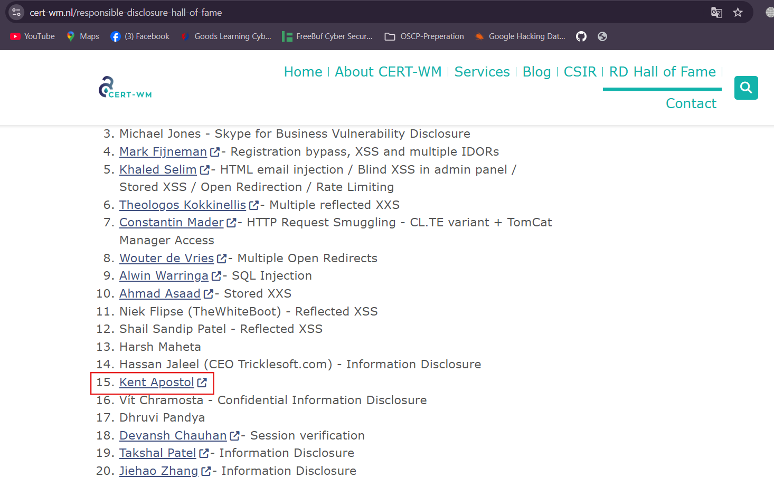Open the Goods Learning Cyb... bookmark

click(x=226, y=36)
